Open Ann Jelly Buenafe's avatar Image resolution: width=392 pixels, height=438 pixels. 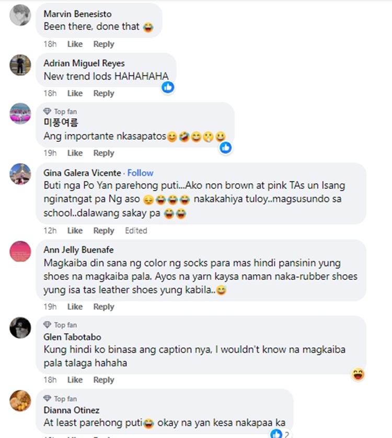[x=20, y=251]
